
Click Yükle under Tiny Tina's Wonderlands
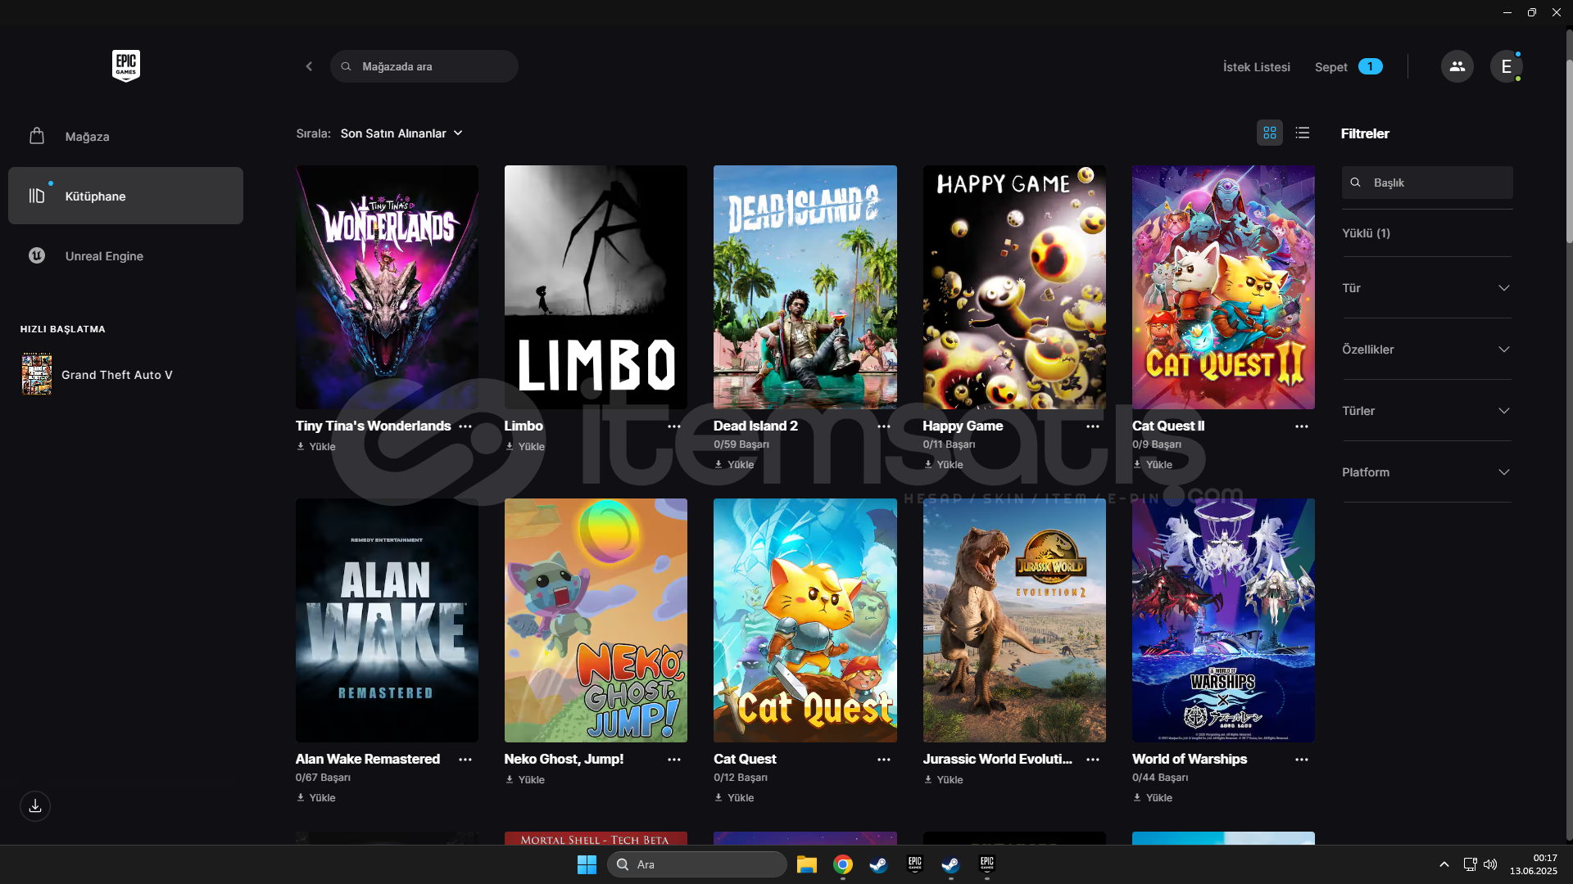click(316, 447)
